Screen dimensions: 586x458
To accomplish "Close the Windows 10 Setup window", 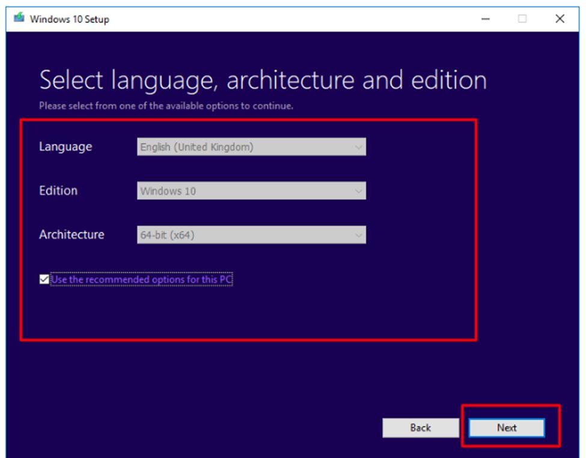I will pos(560,19).
